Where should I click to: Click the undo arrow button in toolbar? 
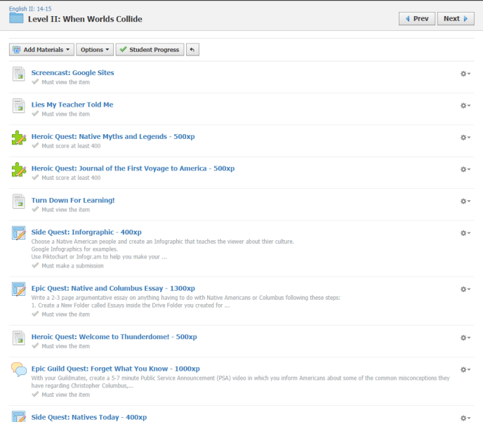[192, 50]
